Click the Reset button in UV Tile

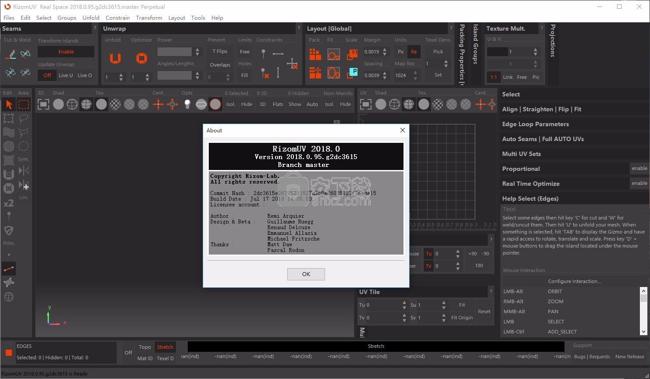pyautogui.click(x=484, y=312)
